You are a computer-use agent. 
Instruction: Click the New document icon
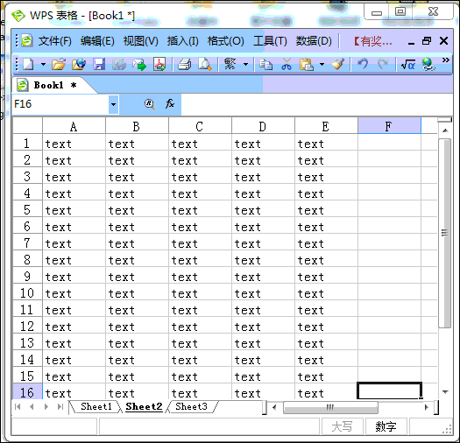tap(28, 64)
